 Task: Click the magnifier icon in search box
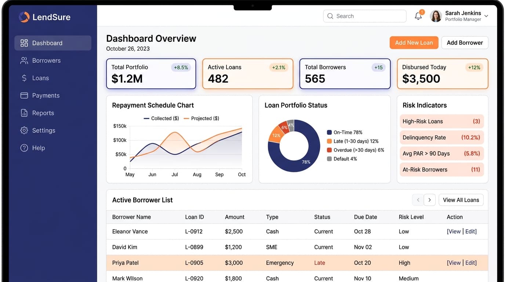click(330, 16)
